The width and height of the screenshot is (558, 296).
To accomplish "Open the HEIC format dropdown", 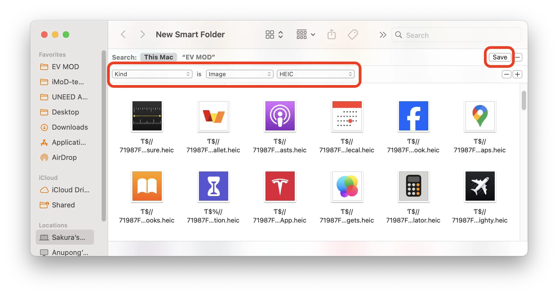I will [x=315, y=74].
